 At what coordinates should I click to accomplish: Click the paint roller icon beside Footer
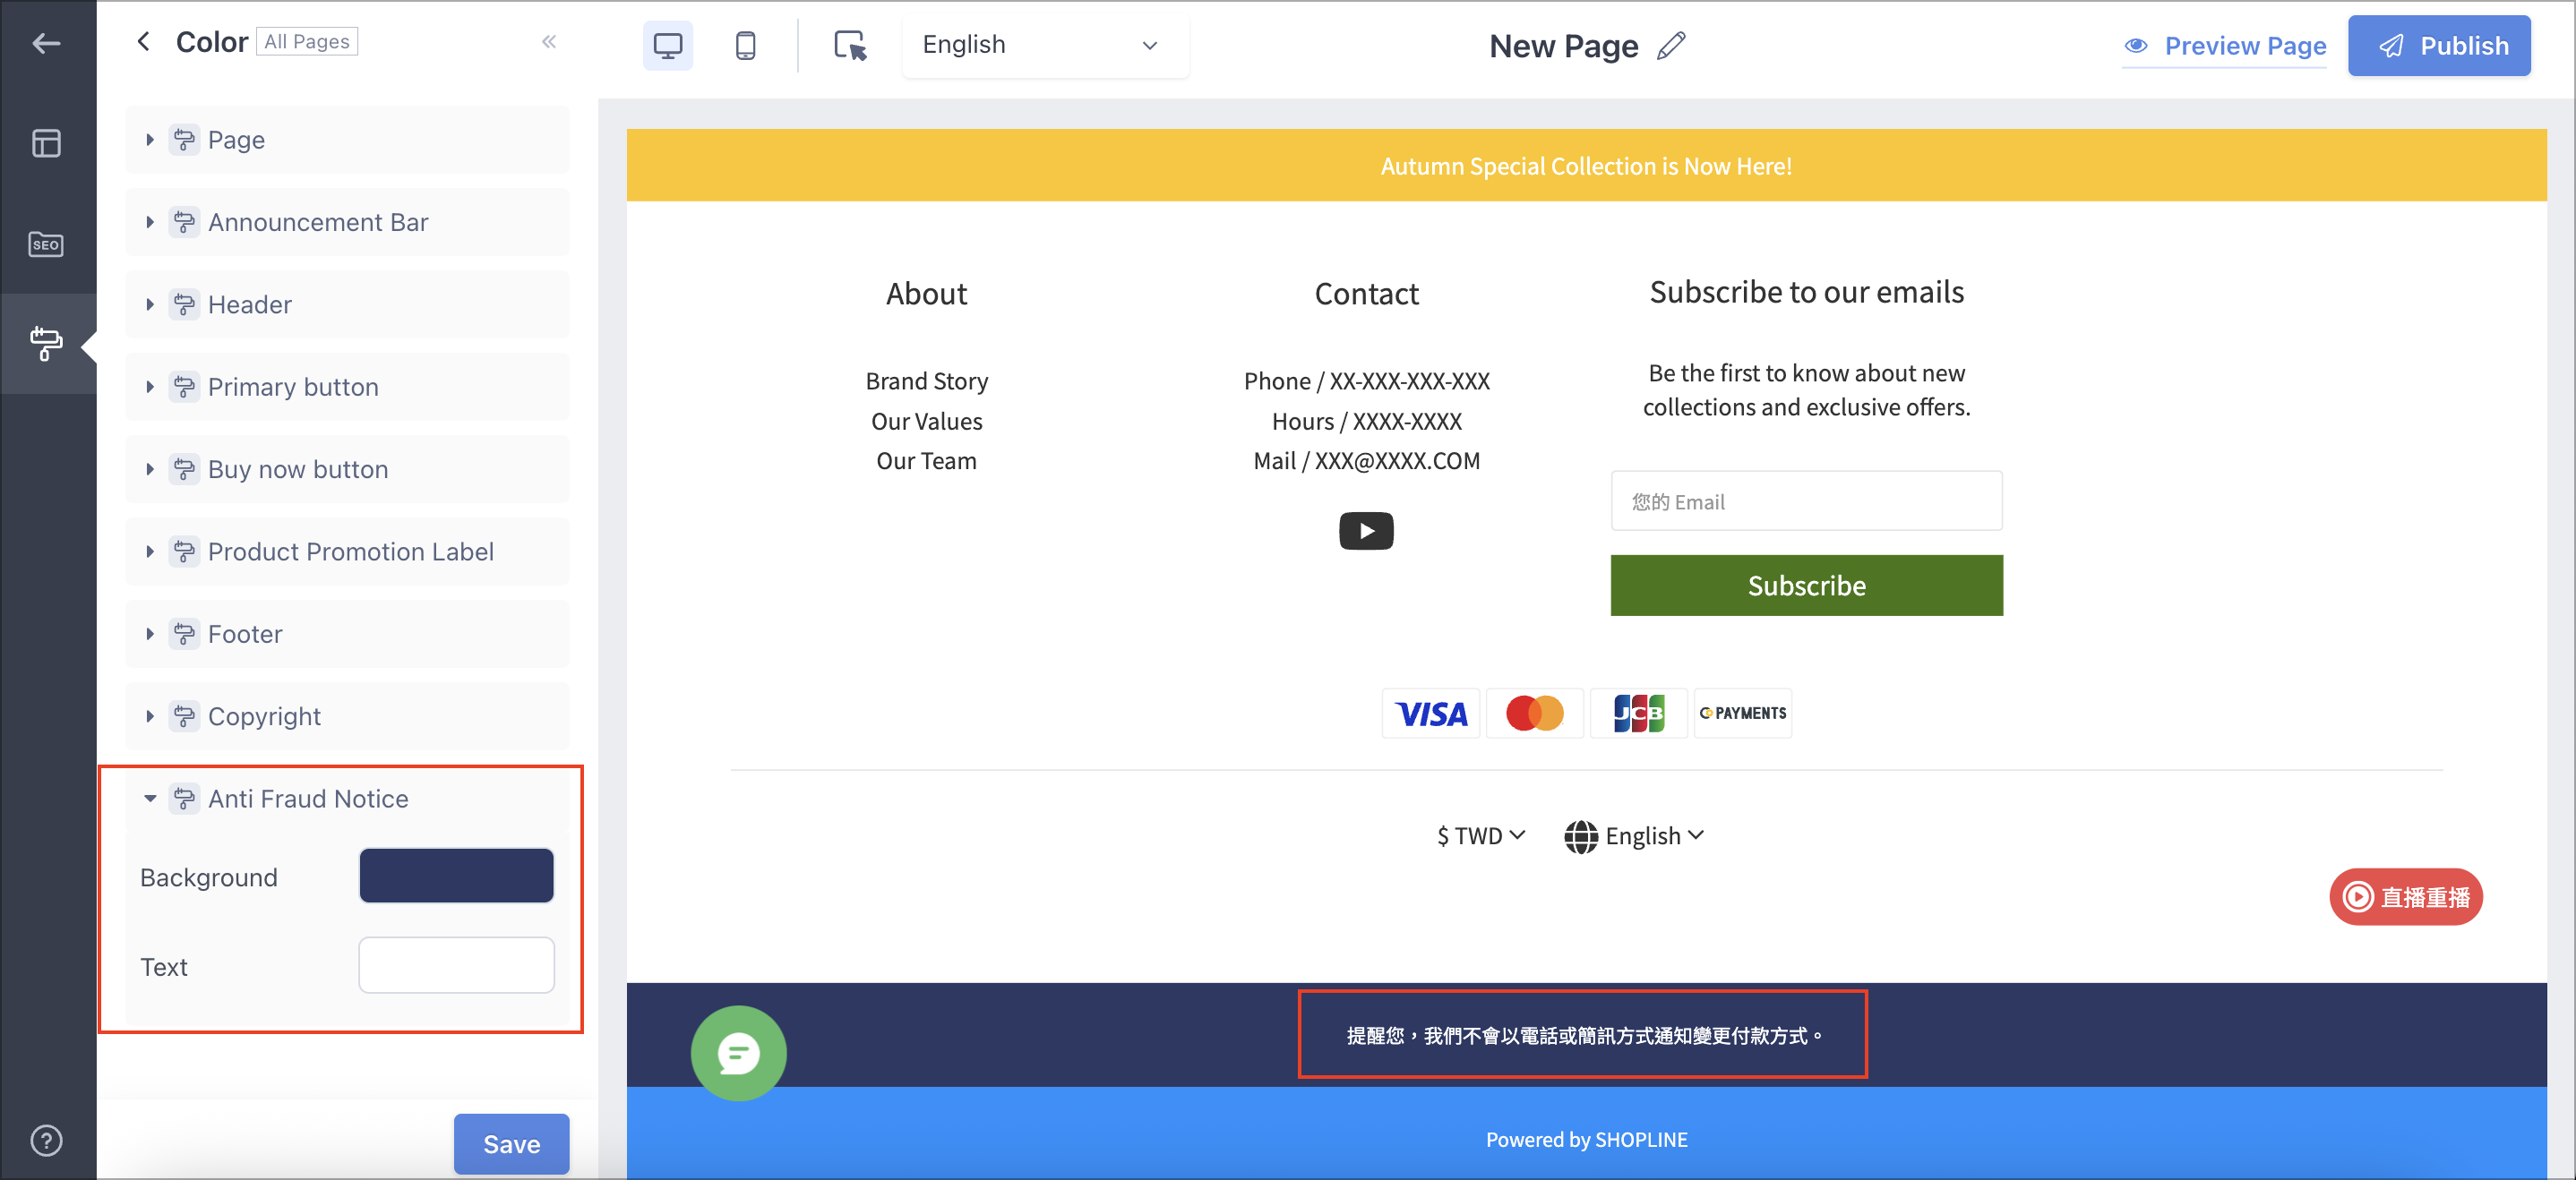tap(184, 634)
